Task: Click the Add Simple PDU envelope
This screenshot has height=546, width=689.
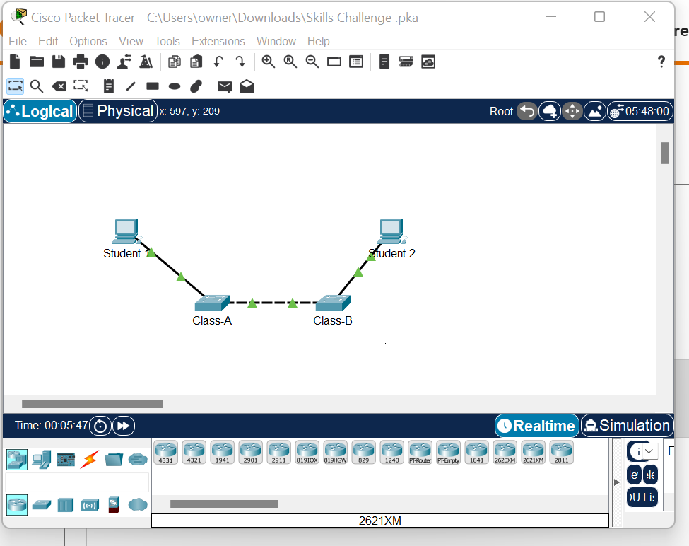Action: 225,86
